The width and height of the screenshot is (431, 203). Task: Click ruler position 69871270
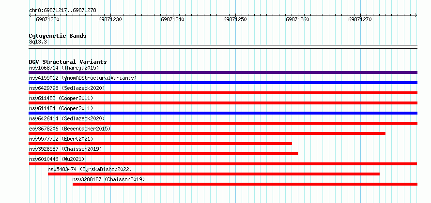(x=360, y=19)
